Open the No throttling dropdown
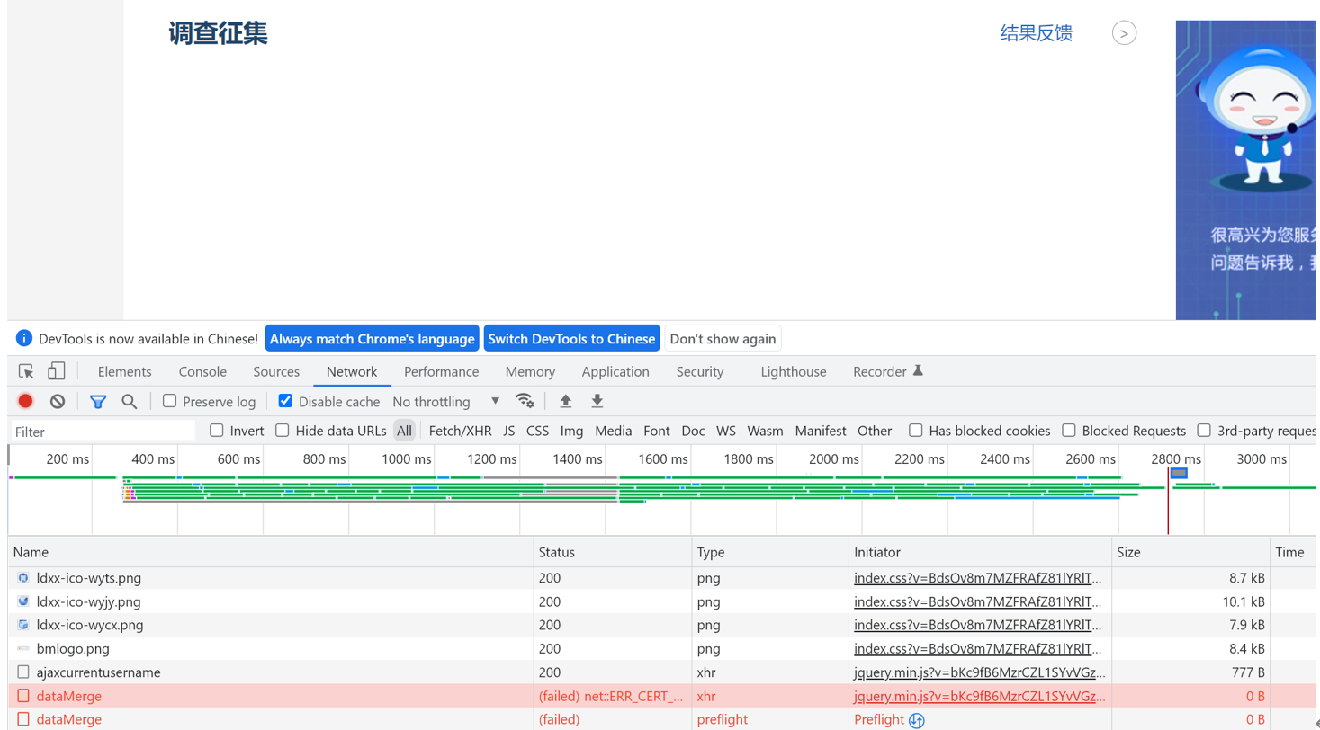 point(445,402)
